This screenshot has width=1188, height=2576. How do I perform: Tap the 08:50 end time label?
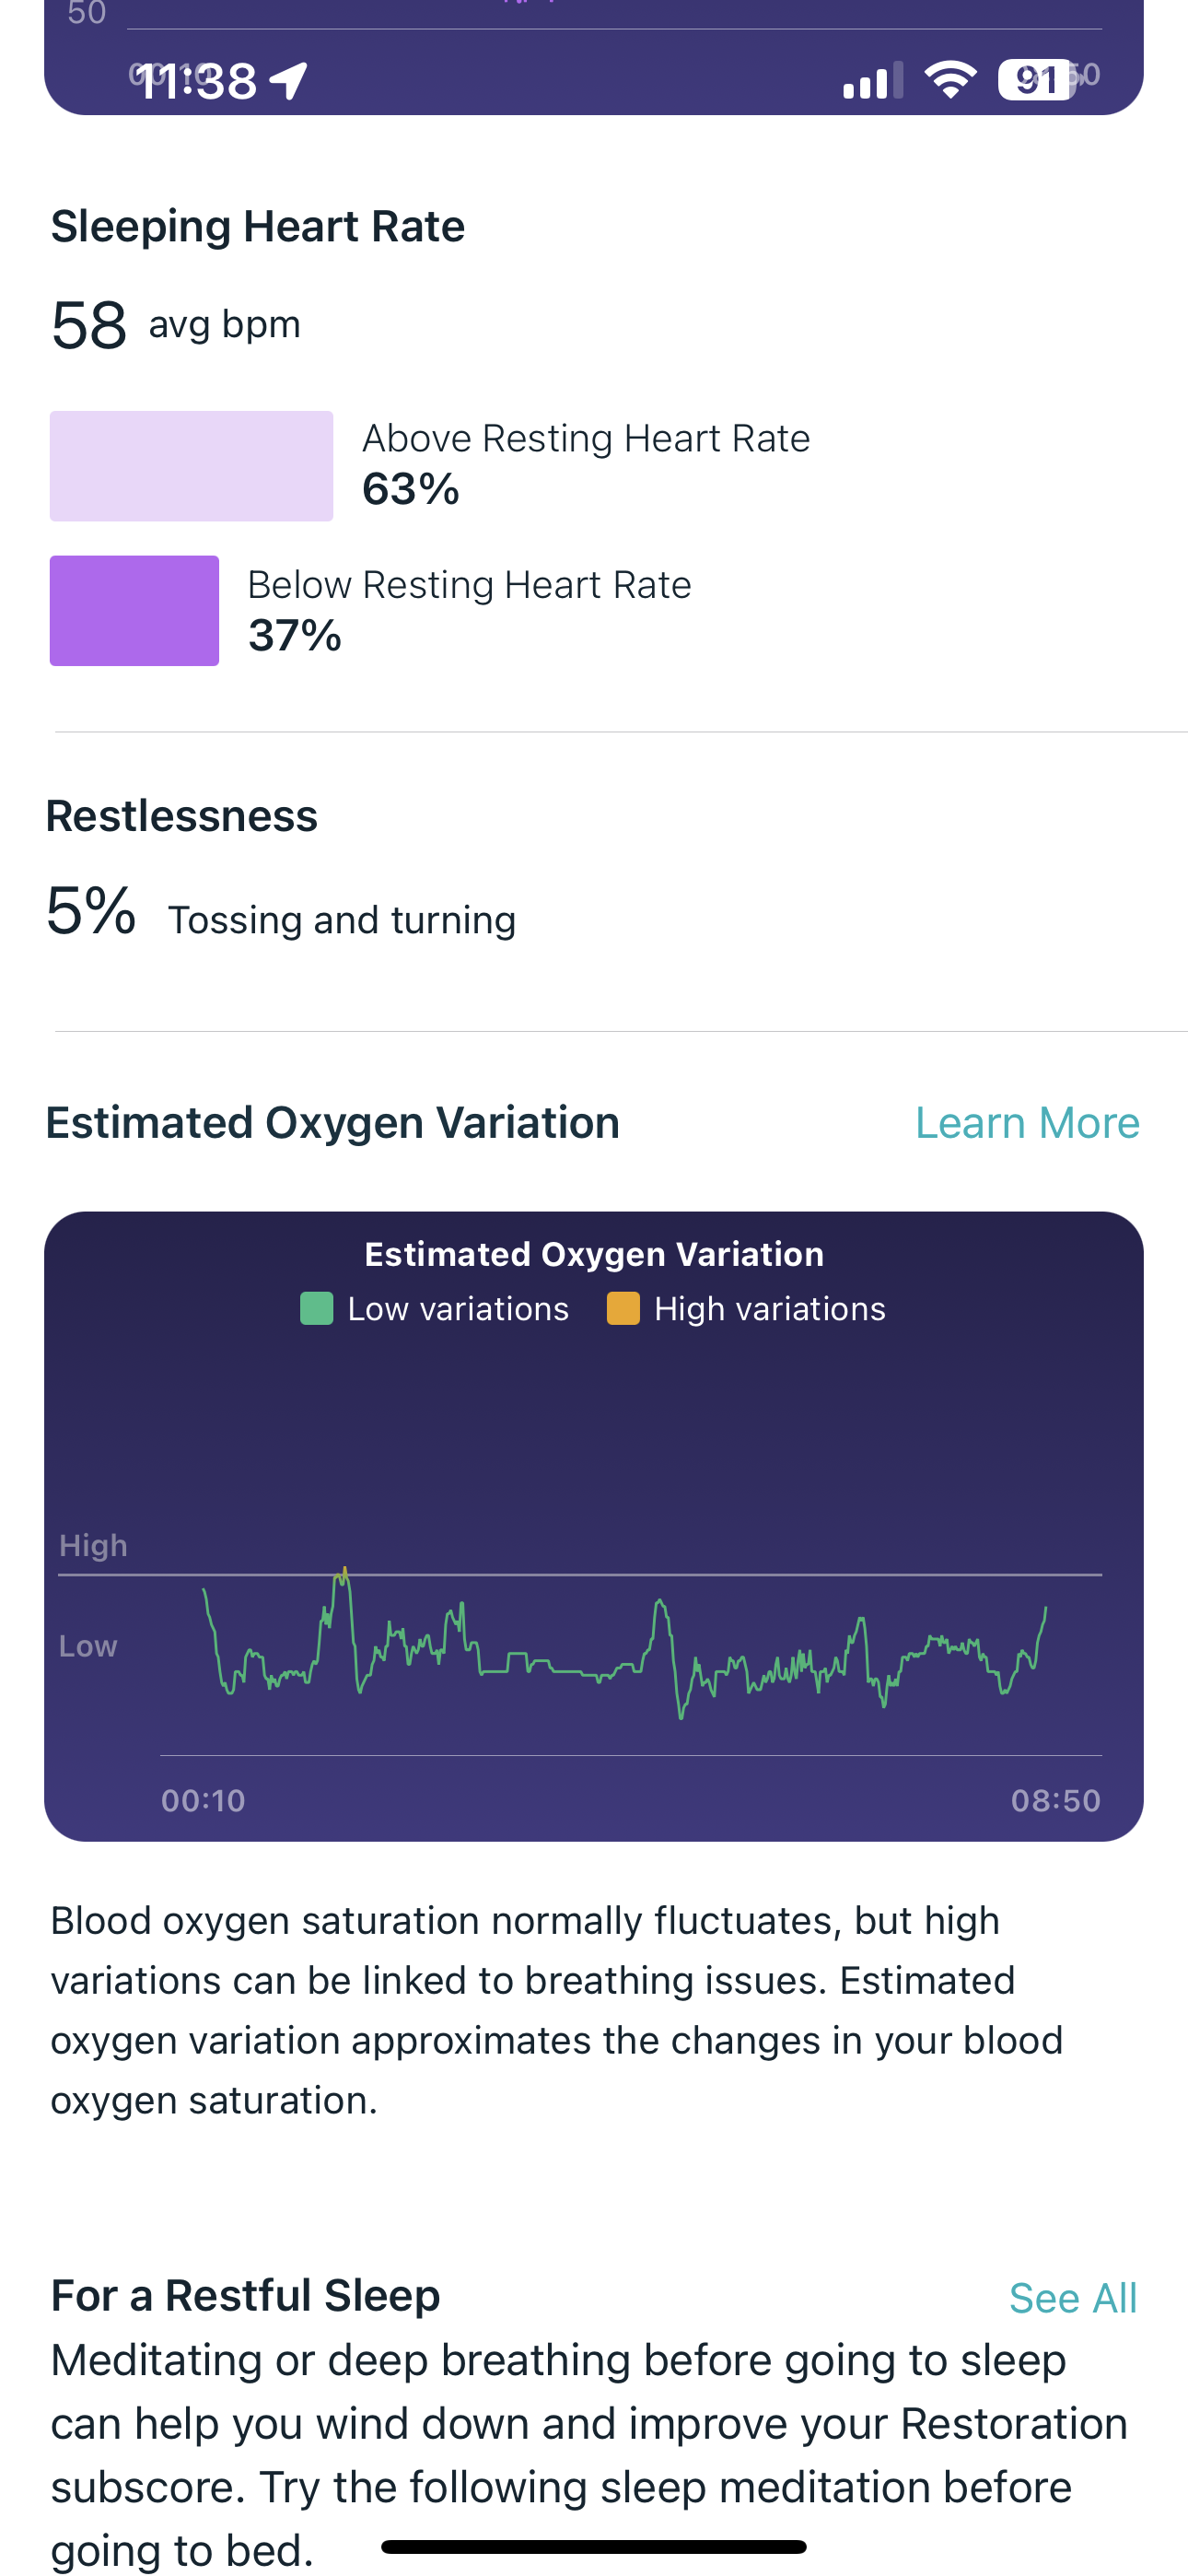tap(1055, 1800)
